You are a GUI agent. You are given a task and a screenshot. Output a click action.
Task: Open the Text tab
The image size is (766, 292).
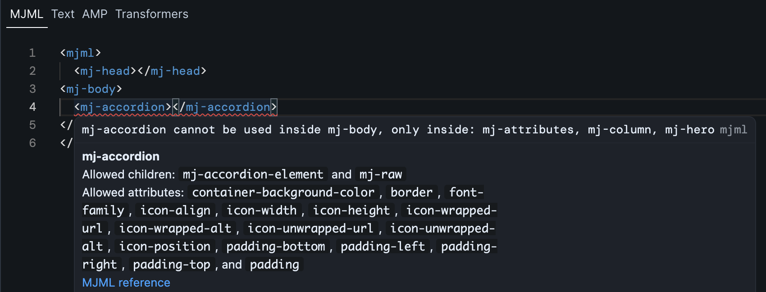pyautogui.click(x=63, y=14)
